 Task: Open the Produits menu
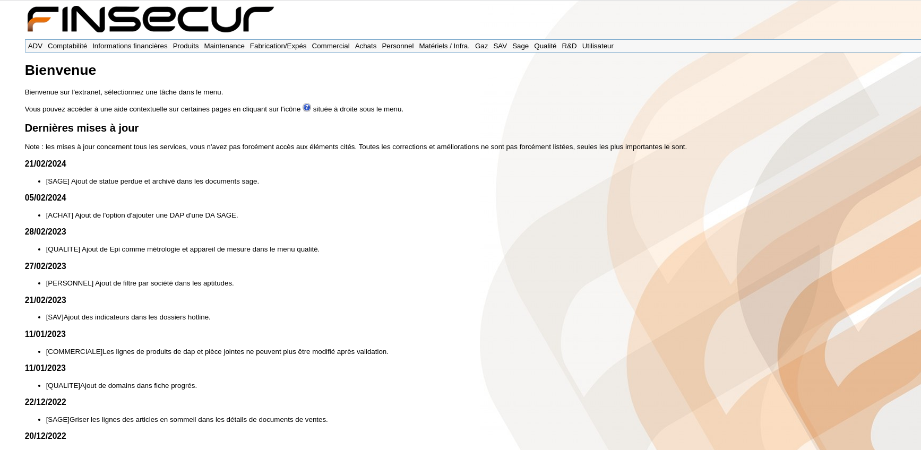186,46
